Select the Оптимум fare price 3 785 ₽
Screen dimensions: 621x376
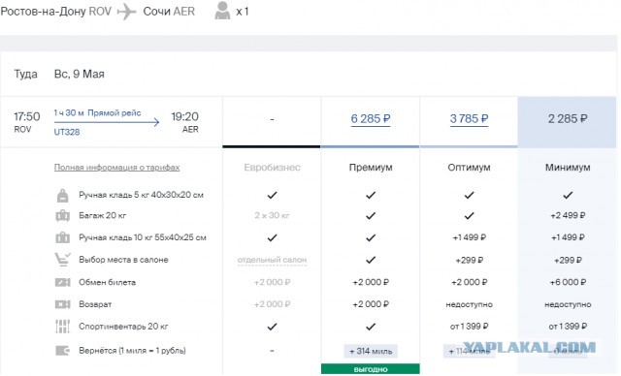pyautogui.click(x=469, y=118)
